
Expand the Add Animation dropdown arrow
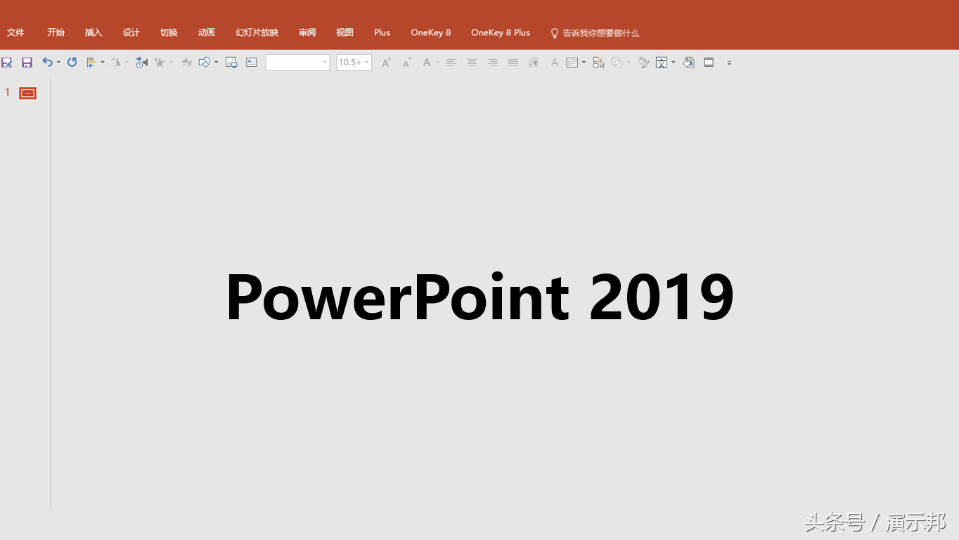[171, 63]
